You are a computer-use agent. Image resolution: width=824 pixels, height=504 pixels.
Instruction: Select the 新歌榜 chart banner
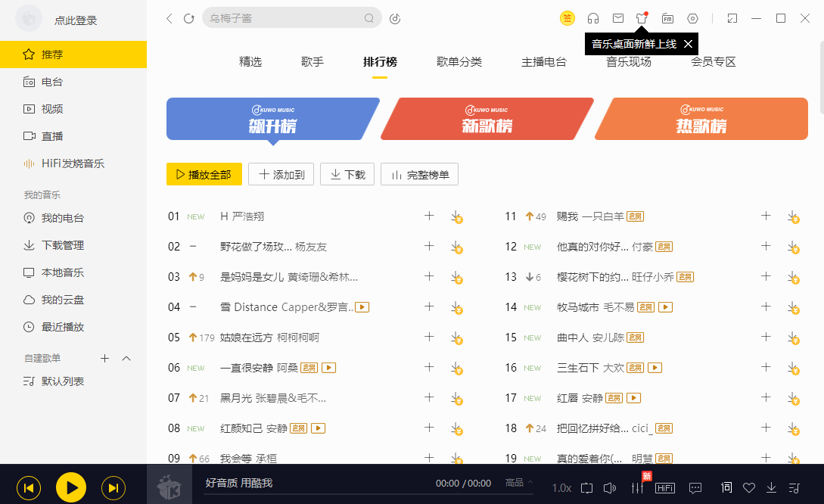pos(487,119)
